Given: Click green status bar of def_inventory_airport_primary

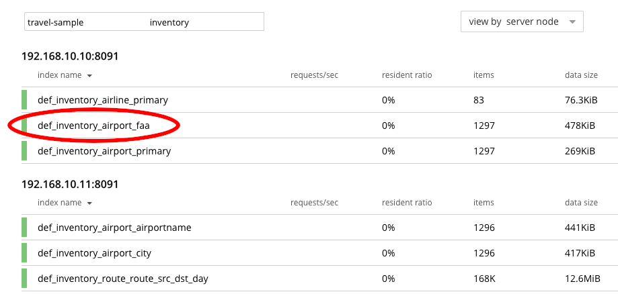Looking at the screenshot, I should click(x=24, y=151).
